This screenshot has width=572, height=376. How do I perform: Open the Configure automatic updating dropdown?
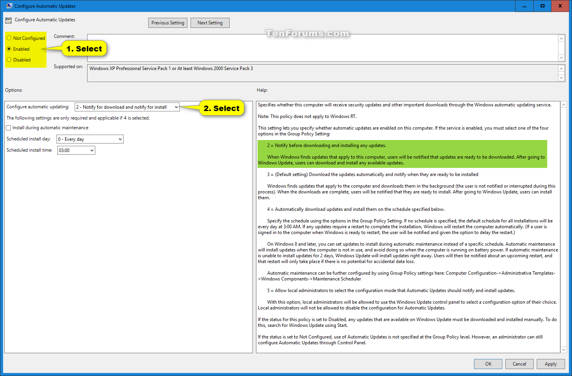pyautogui.click(x=127, y=107)
